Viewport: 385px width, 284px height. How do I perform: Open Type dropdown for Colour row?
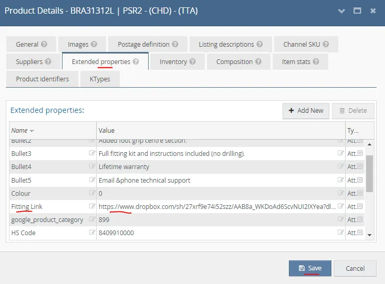[x=360, y=193]
